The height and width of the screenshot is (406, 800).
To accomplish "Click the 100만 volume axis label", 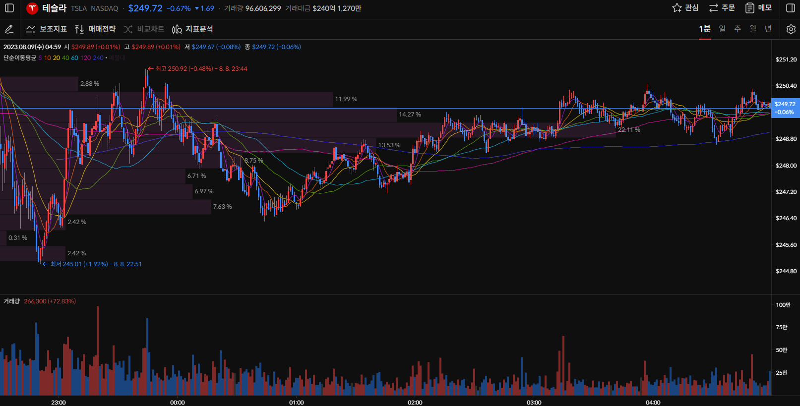I will coord(783,305).
